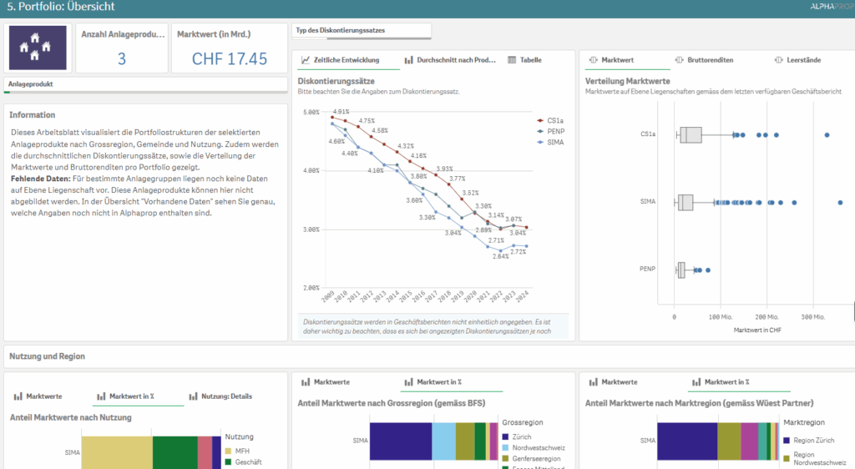Click the Anzahl Anlageprodukte value 3

click(x=121, y=58)
